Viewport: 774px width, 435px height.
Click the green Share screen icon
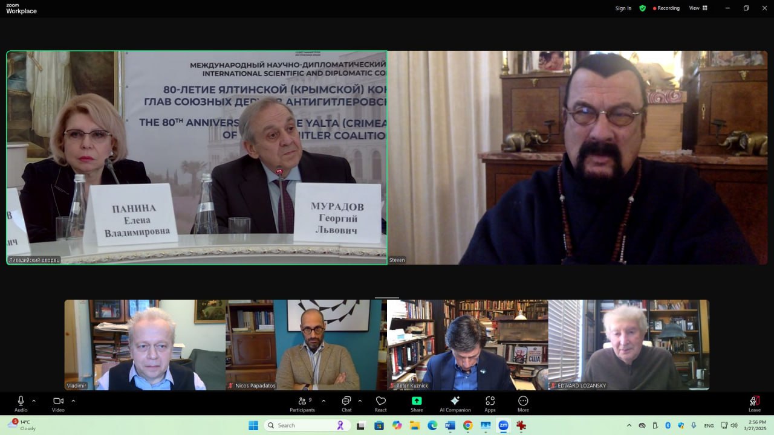[x=417, y=401]
